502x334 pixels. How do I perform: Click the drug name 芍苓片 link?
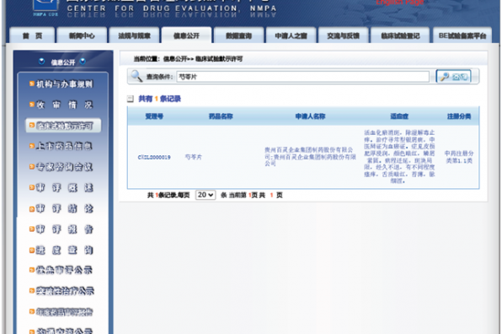[194, 157]
